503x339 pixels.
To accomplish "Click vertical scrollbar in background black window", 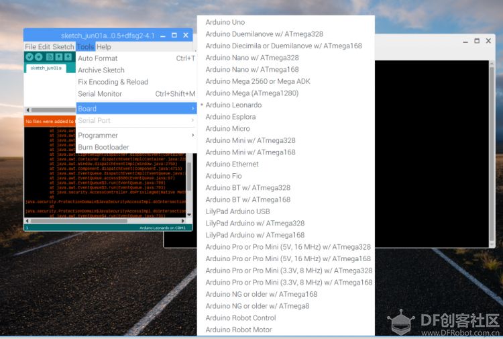I will 492,154.
